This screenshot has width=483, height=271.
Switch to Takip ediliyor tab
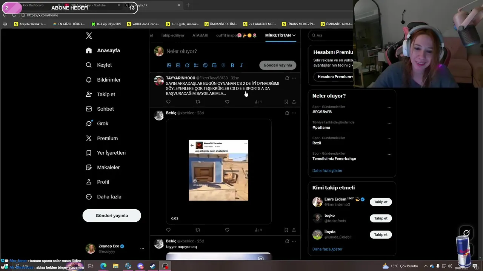click(x=172, y=35)
